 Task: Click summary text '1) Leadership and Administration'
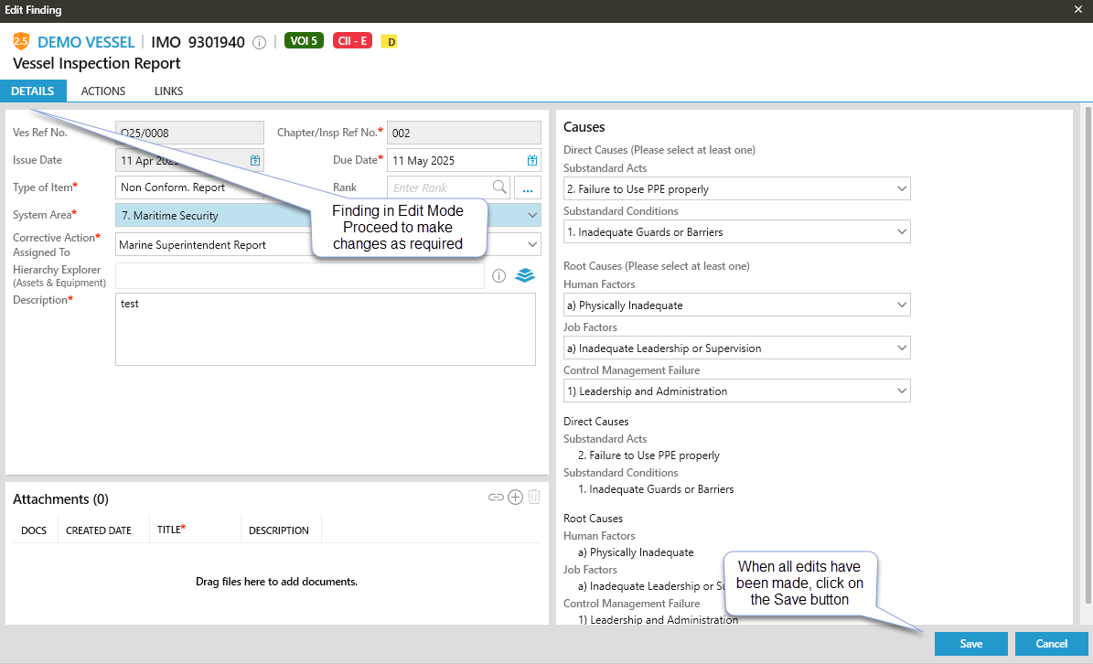tap(658, 619)
